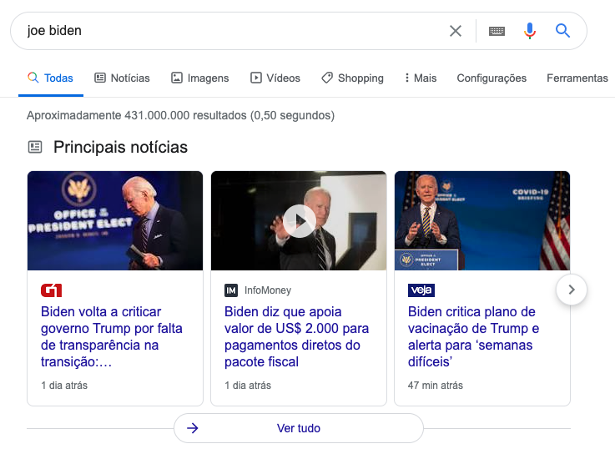Open headline Biden critica plano de vacinação
This screenshot has height=459, width=615.
(x=473, y=336)
